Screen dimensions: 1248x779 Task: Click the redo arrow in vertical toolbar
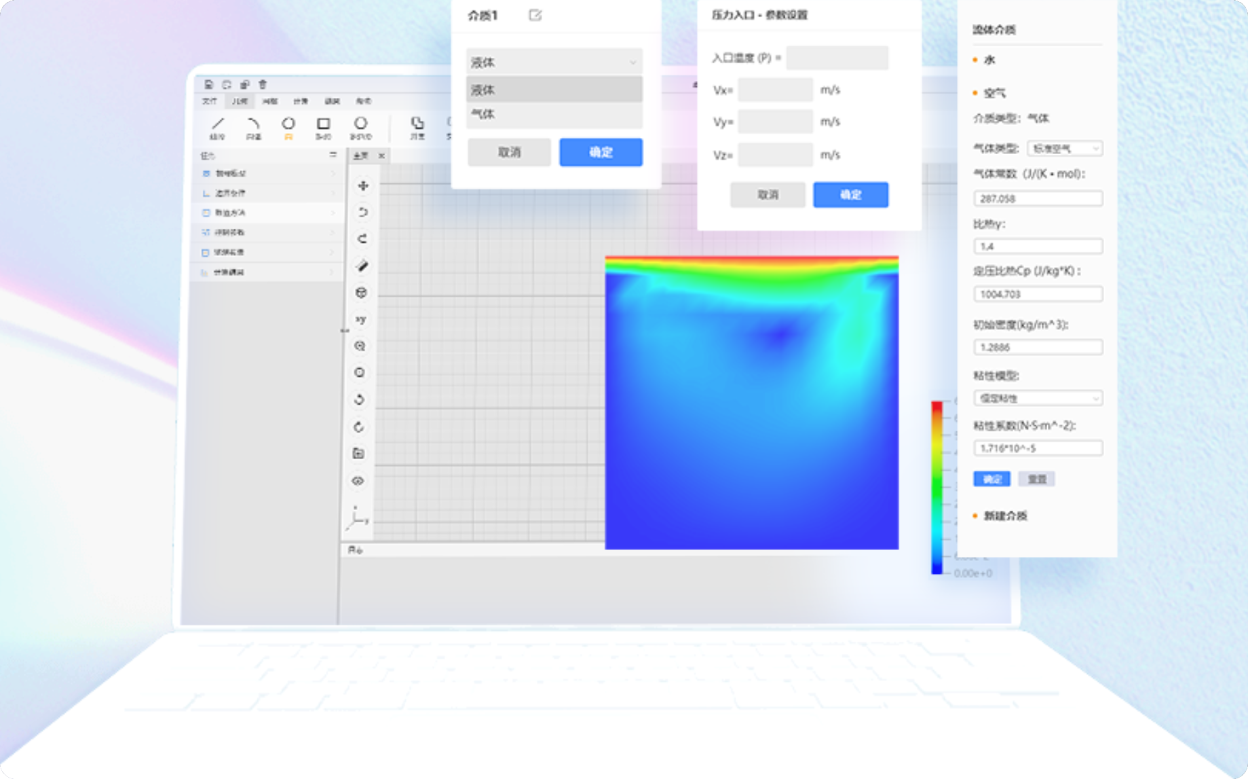pyautogui.click(x=362, y=239)
